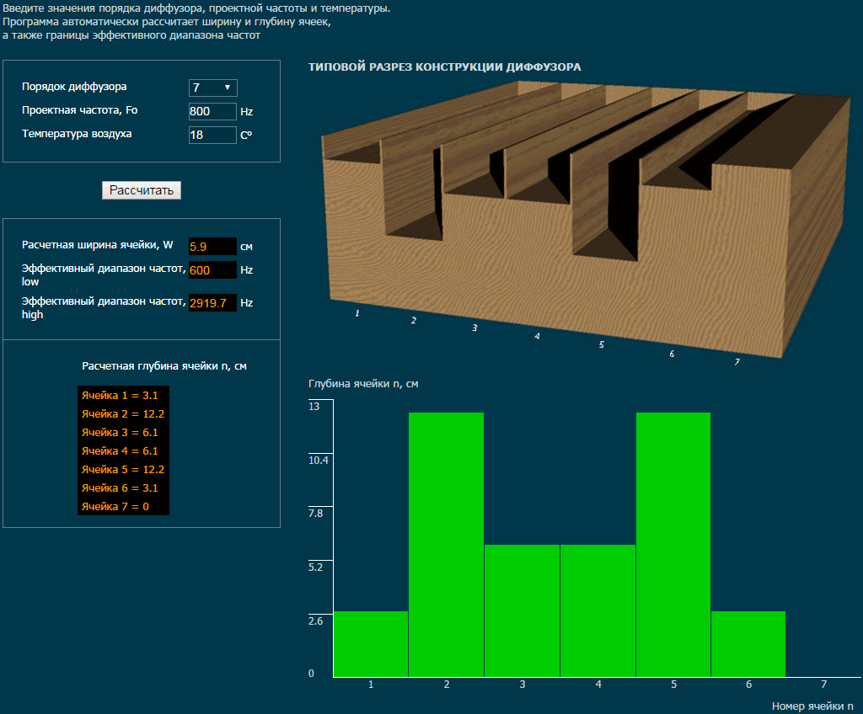Click the green bar for cell 3
863x714 pixels.
pos(522,610)
